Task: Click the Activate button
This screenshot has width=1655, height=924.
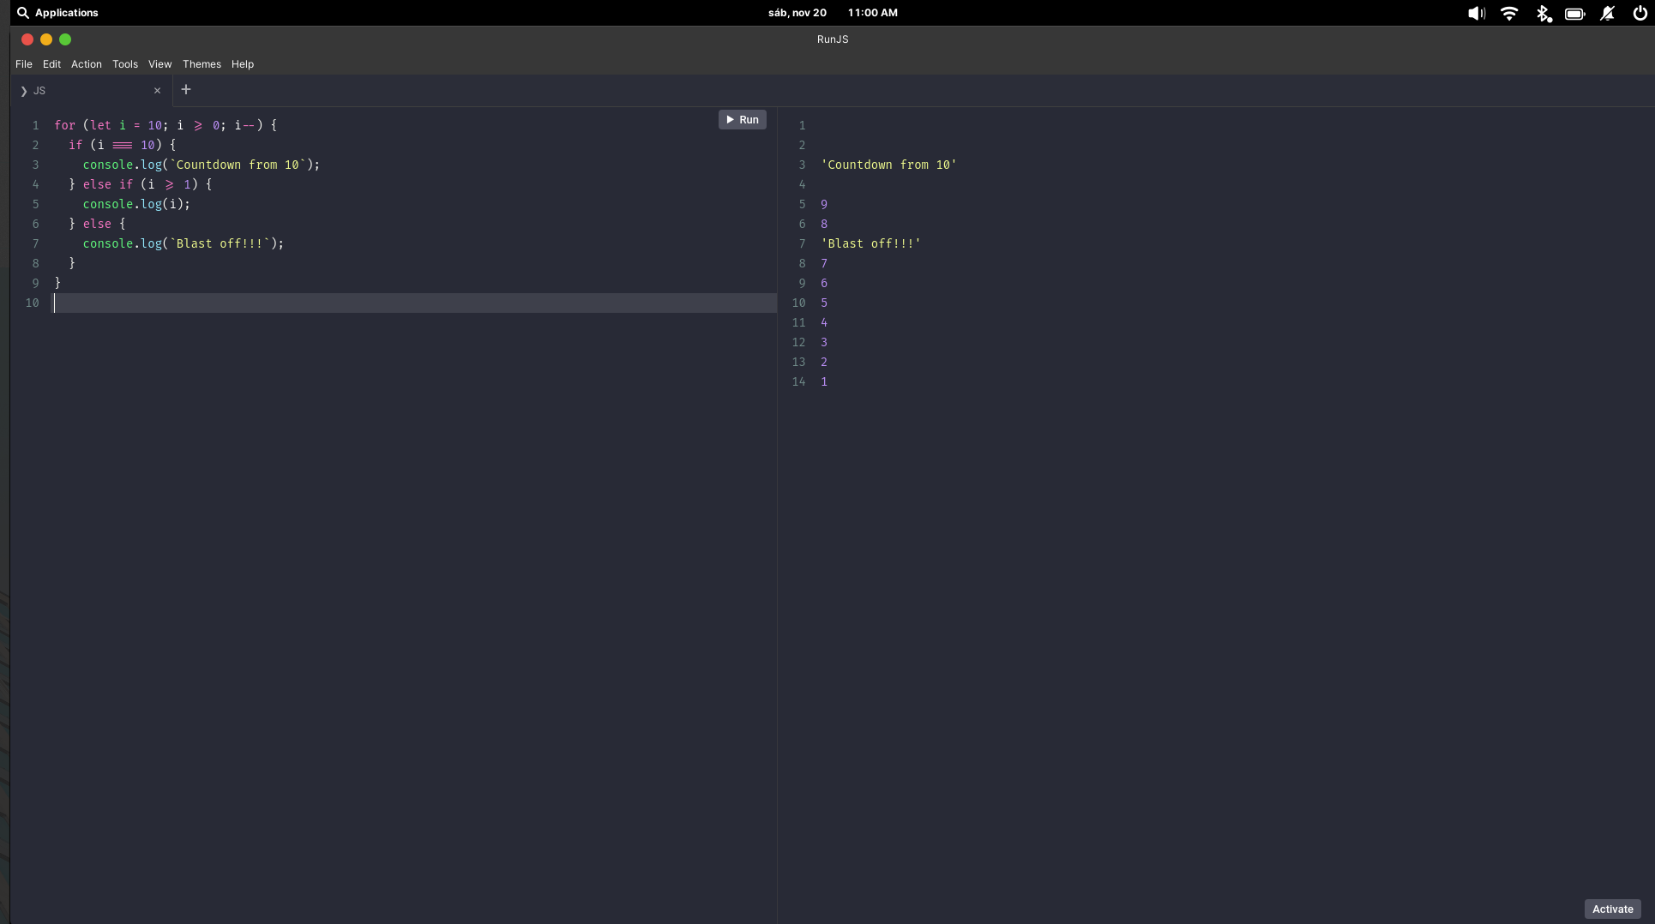Action: 1612,909
